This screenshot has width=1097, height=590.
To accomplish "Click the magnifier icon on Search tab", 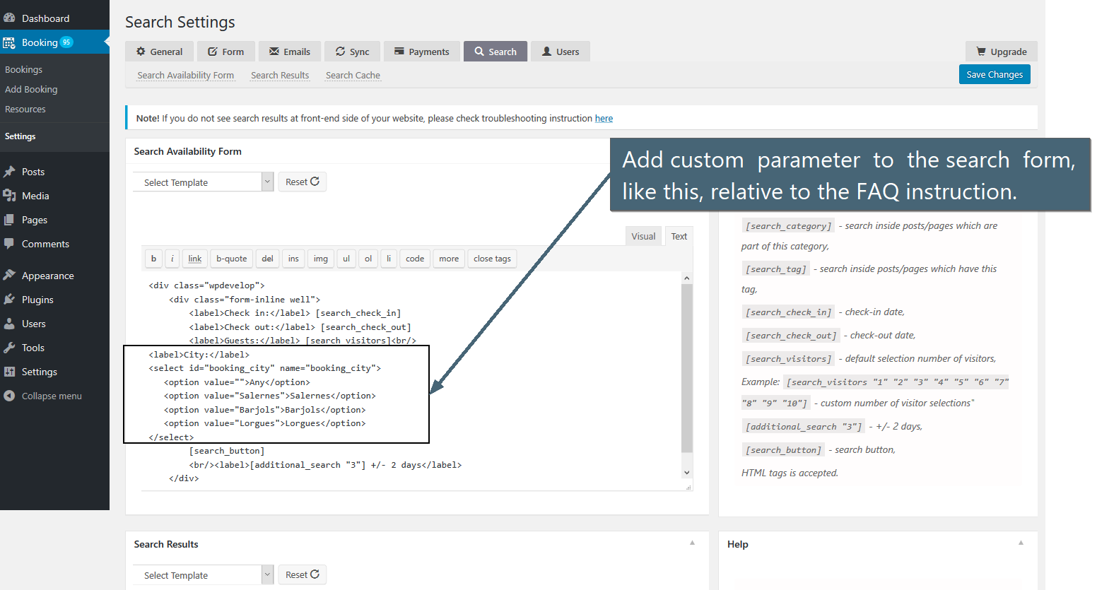I will click(x=479, y=52).
